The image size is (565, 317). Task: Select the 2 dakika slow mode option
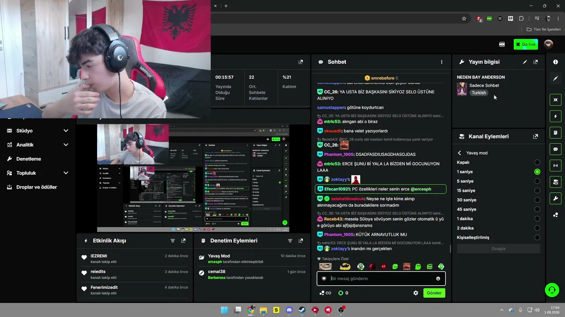pos(537,228)
